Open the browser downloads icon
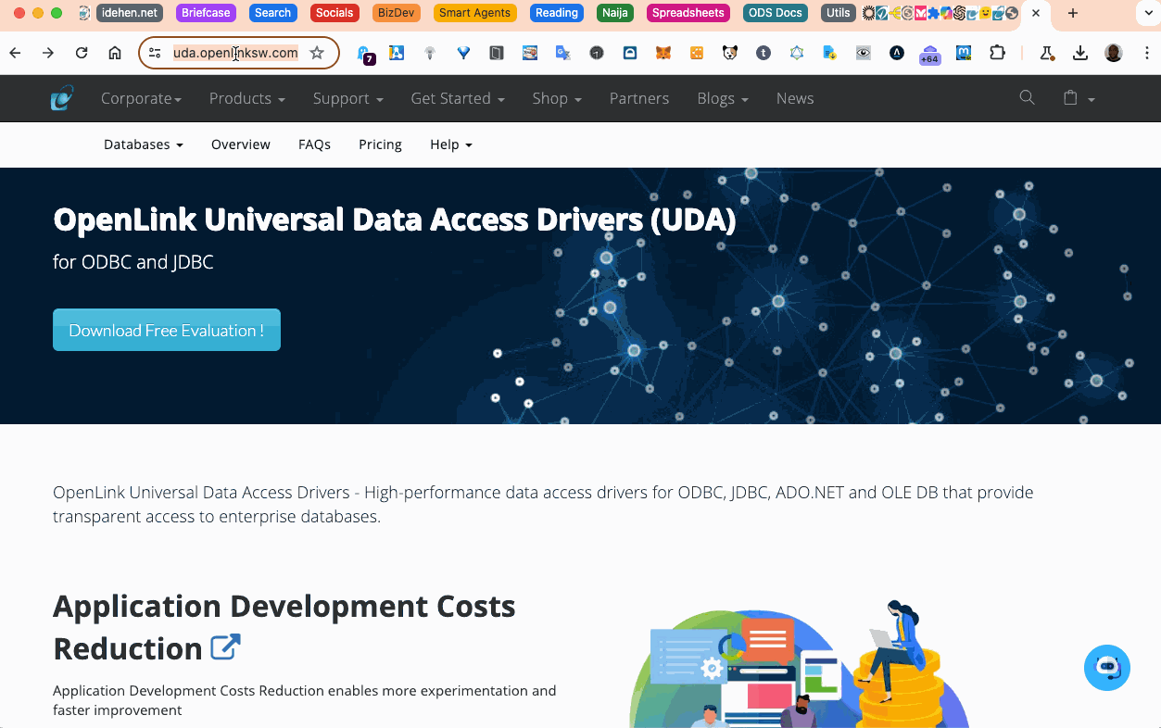1161x728 pixels. click(x=1080, y=53)
